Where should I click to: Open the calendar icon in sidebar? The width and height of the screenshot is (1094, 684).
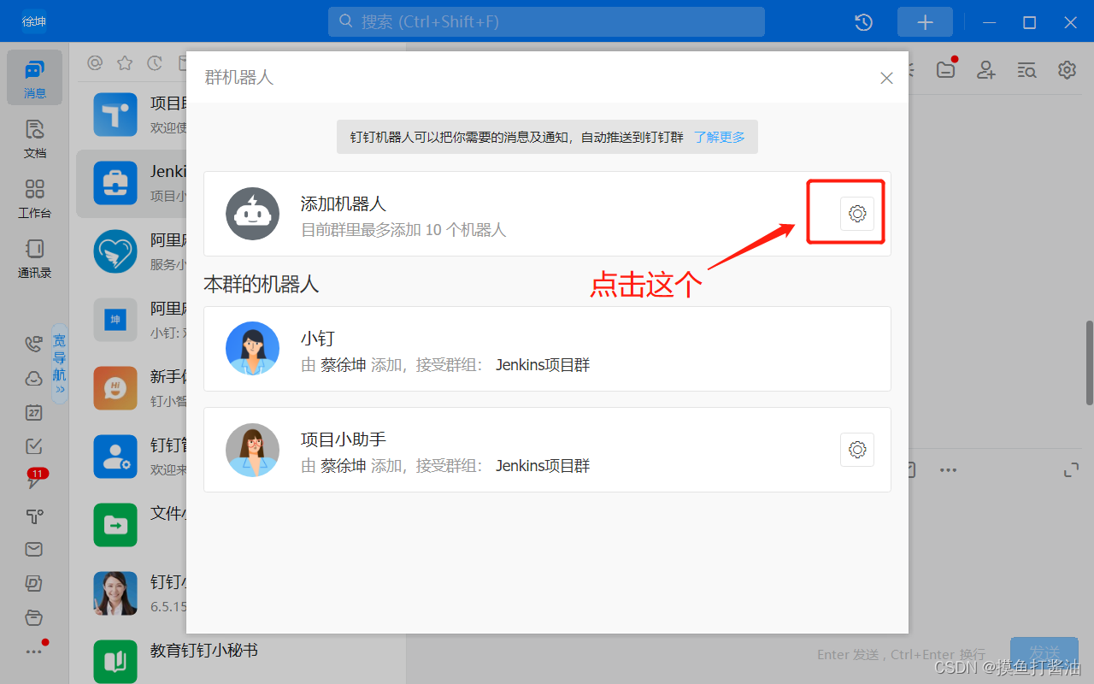click(x=34, y=412)
